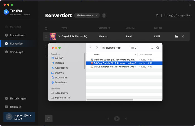The image size is (195, 126).
Task: Expand Finder toolbar overflow chevrons
Action: click(152, 48)
